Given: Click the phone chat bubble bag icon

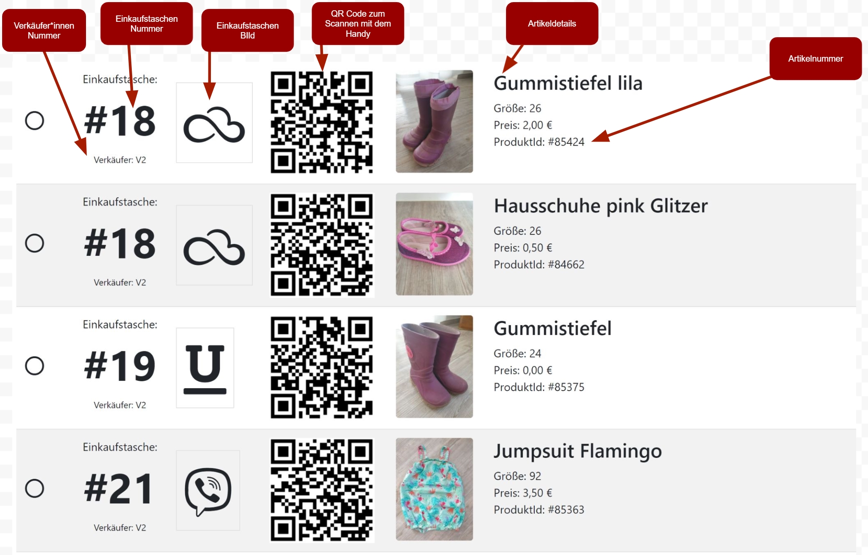Looking at the screenshot, I should coord(208,490).
